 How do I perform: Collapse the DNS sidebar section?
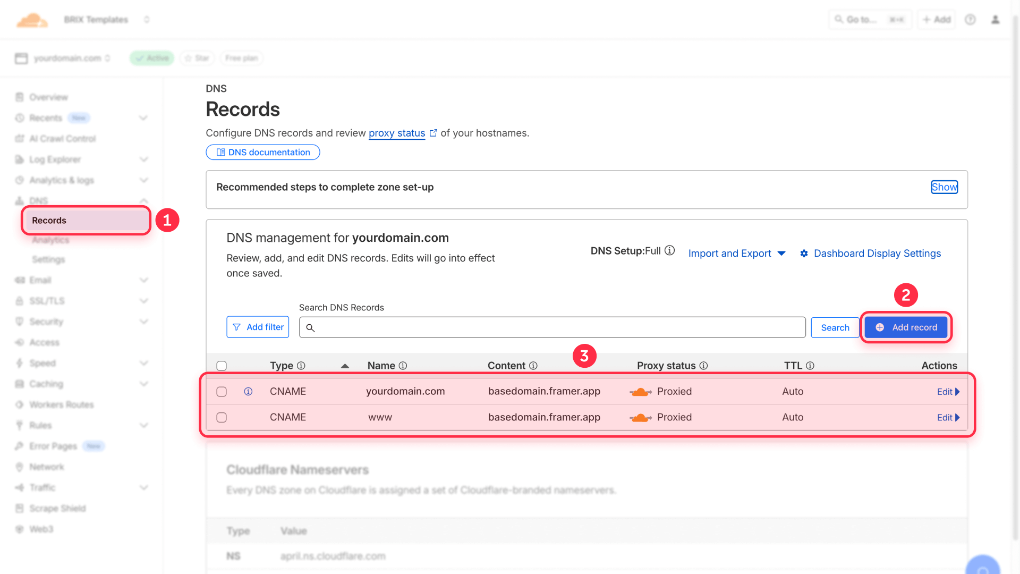point(144,201)
